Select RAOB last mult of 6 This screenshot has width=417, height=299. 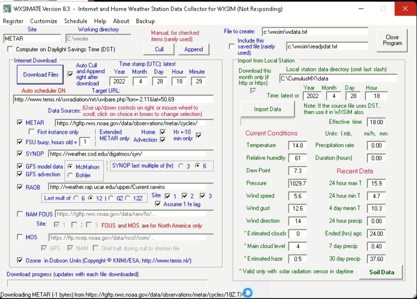pos(76,198)
